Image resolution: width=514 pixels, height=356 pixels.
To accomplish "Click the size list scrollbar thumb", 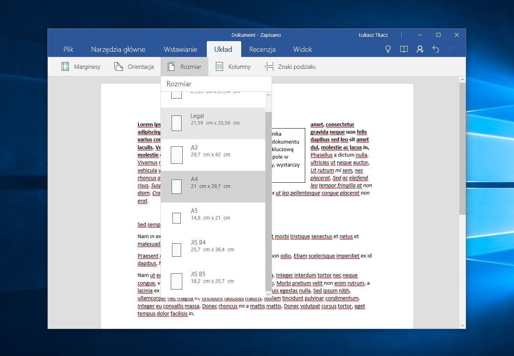I will (268, 201).
